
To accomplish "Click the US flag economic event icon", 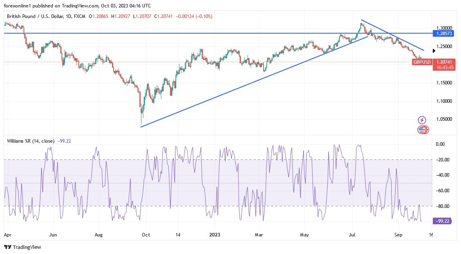I will pyautogui.click(x=423, y=130).
